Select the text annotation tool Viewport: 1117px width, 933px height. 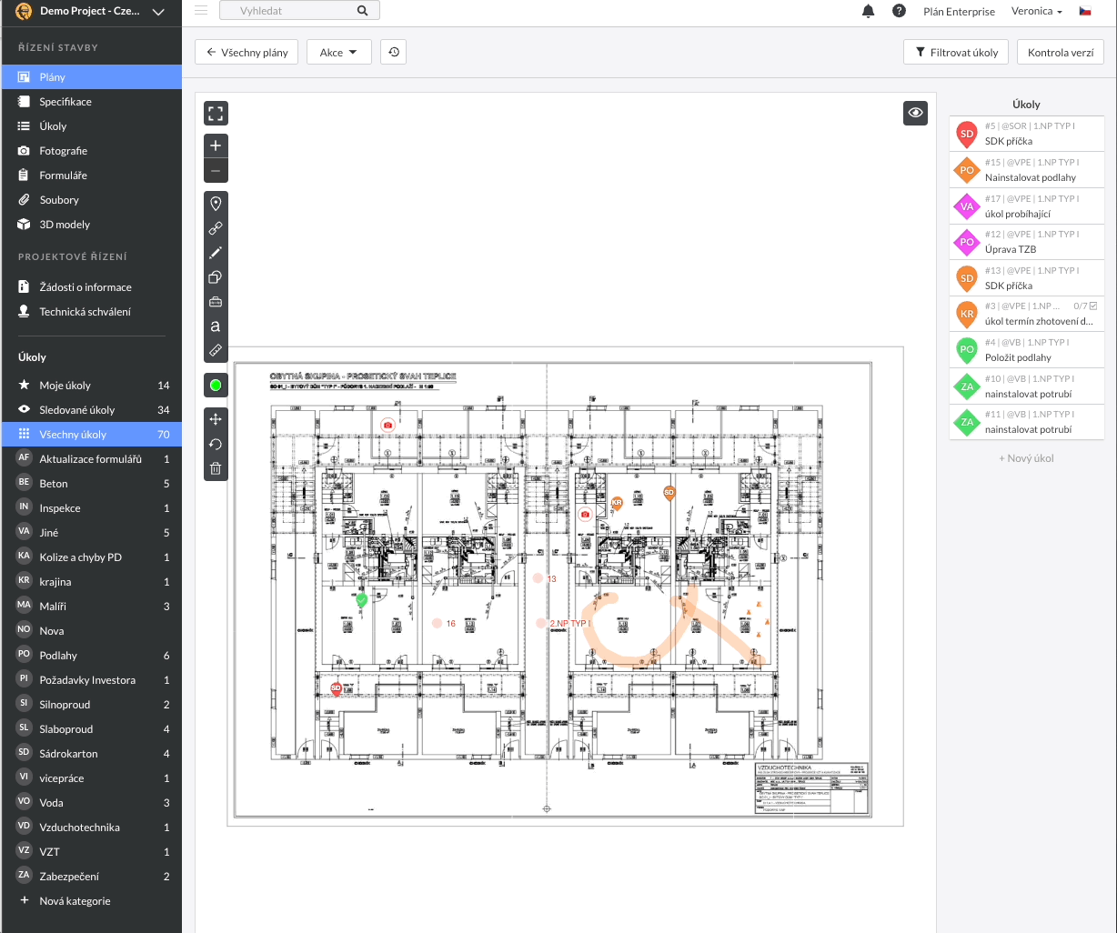click(x=216, y=326)
